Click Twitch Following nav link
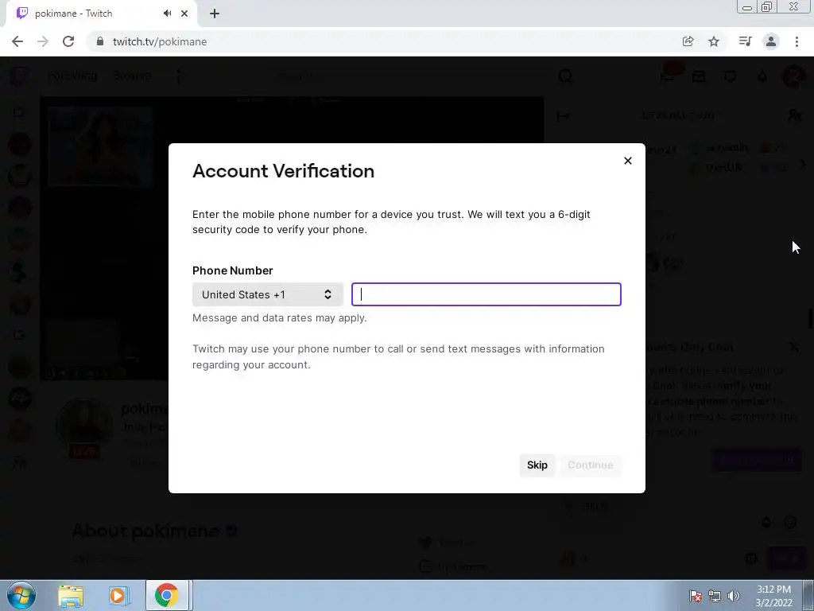The height and width of the screenshot is (611, 814). pyautogui.click(x=72, y=76)
